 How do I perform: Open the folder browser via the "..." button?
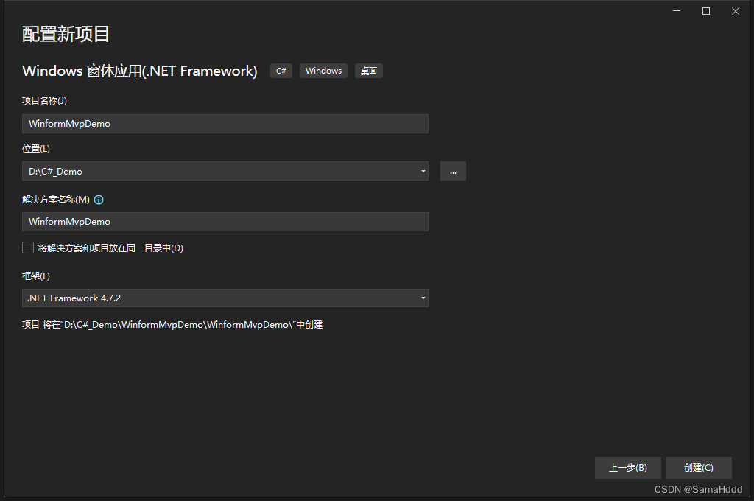pyautogui.click(x=453, y=171)
